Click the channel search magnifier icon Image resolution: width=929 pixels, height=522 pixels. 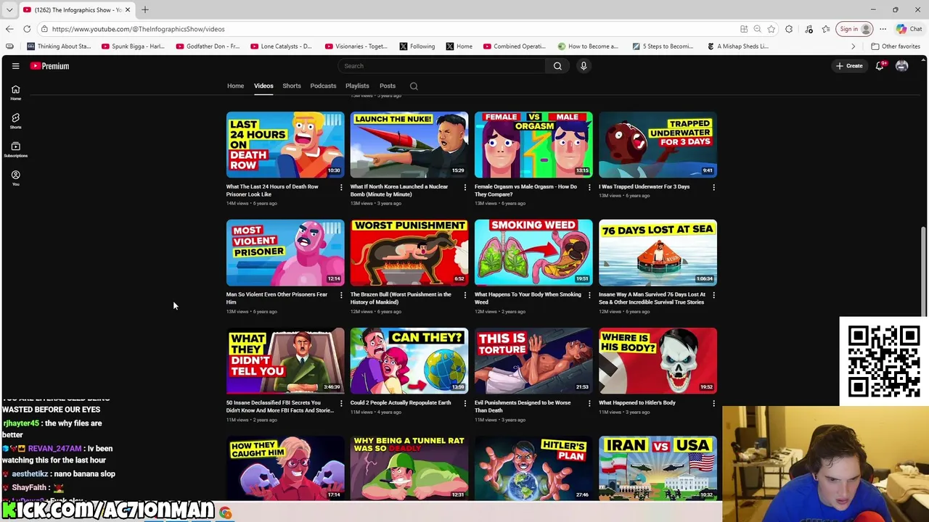coord(414,86)
